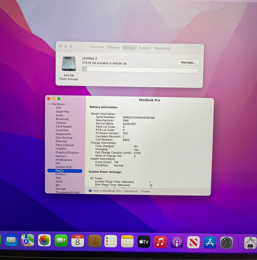This screenshot has width=257, height=260.
Task: Click the battery serial number D868222A0EDHDWCBD
Action: point(139,118)
